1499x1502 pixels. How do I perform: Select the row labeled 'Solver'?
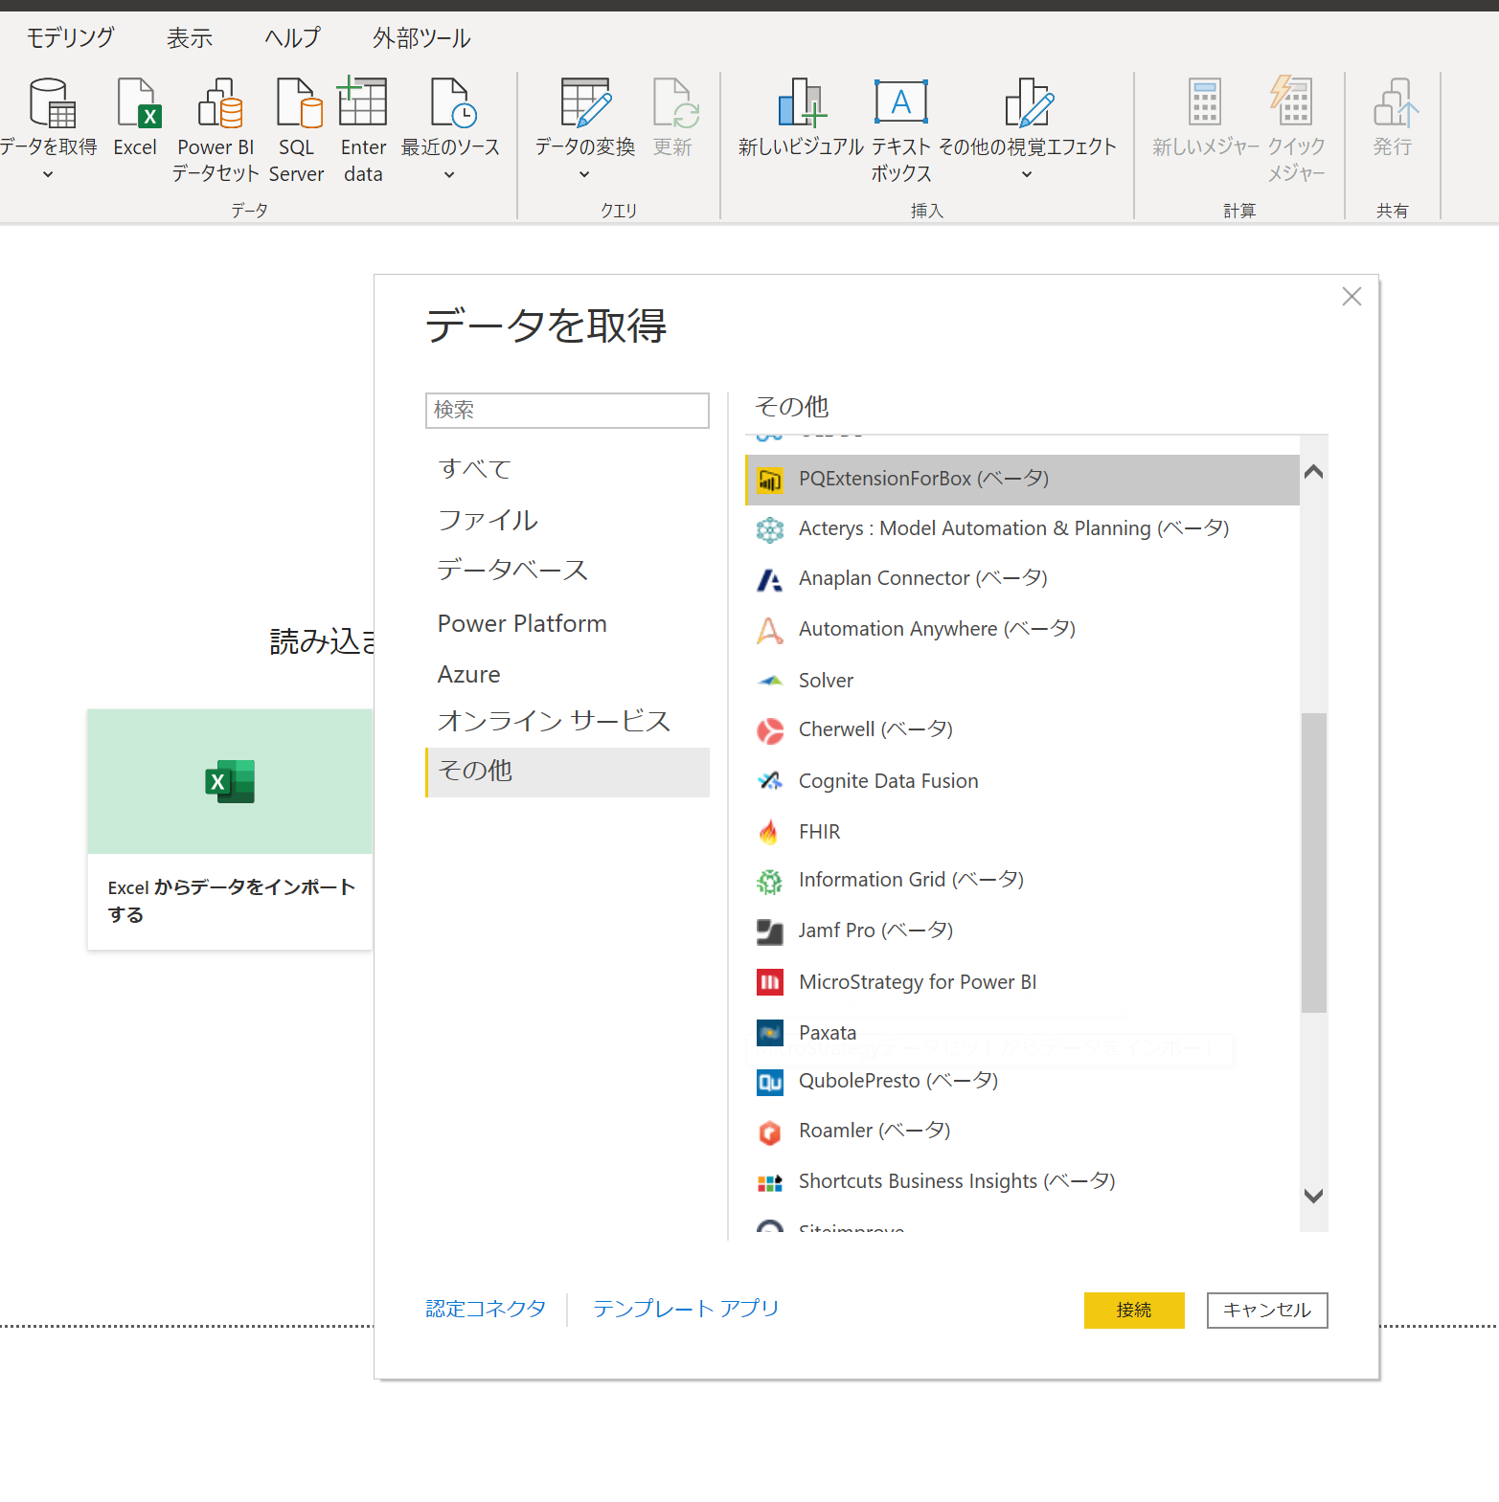1022,681
